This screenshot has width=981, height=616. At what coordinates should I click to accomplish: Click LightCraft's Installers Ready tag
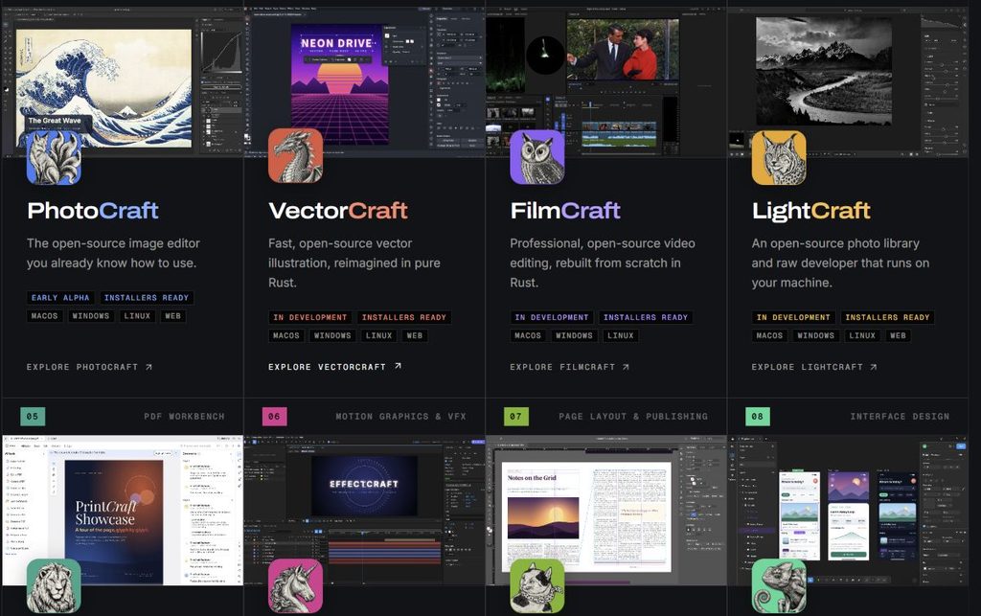(887, 317)
